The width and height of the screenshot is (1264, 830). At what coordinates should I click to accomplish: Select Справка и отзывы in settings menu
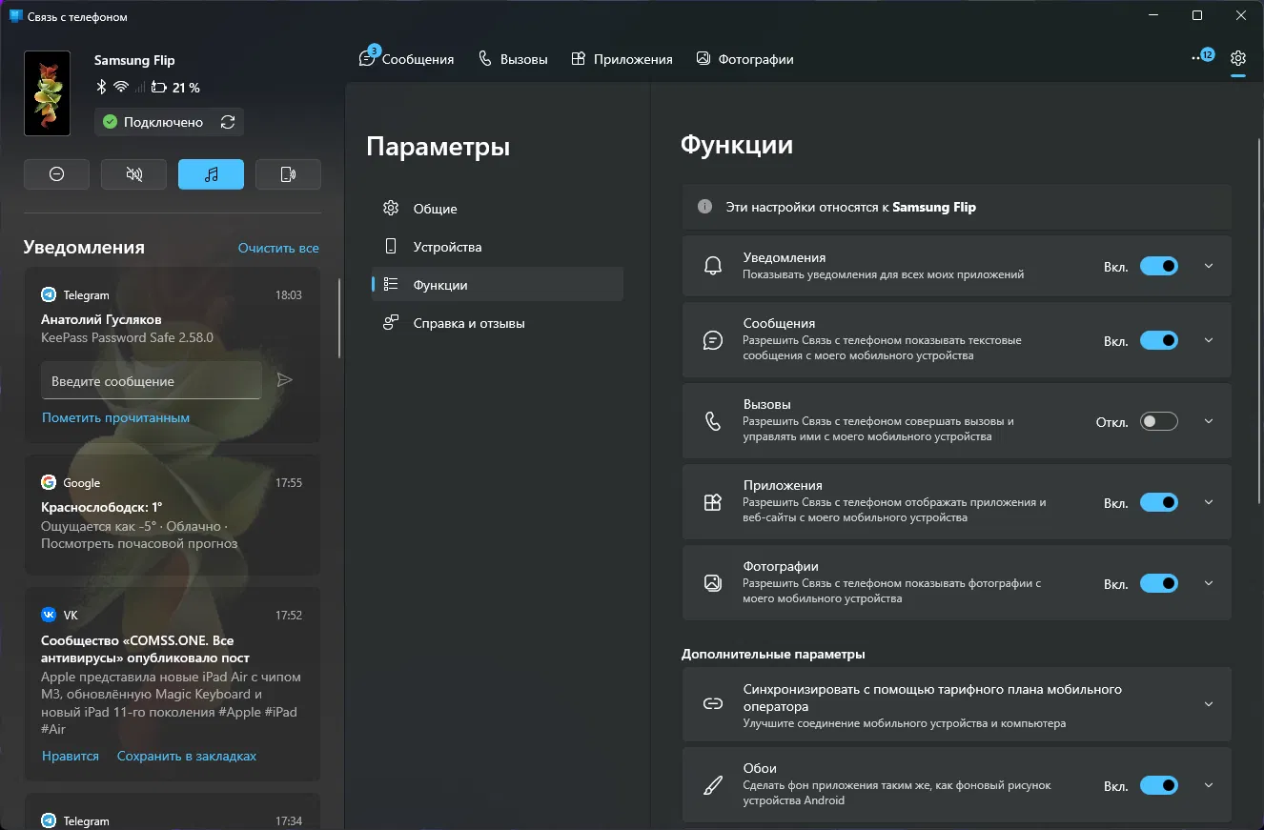click(x=497, y=323)
